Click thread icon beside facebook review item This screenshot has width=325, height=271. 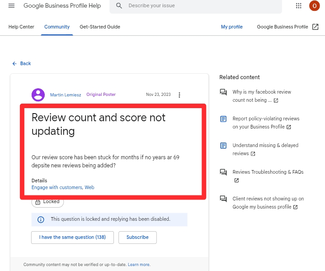tap(223, 92)
